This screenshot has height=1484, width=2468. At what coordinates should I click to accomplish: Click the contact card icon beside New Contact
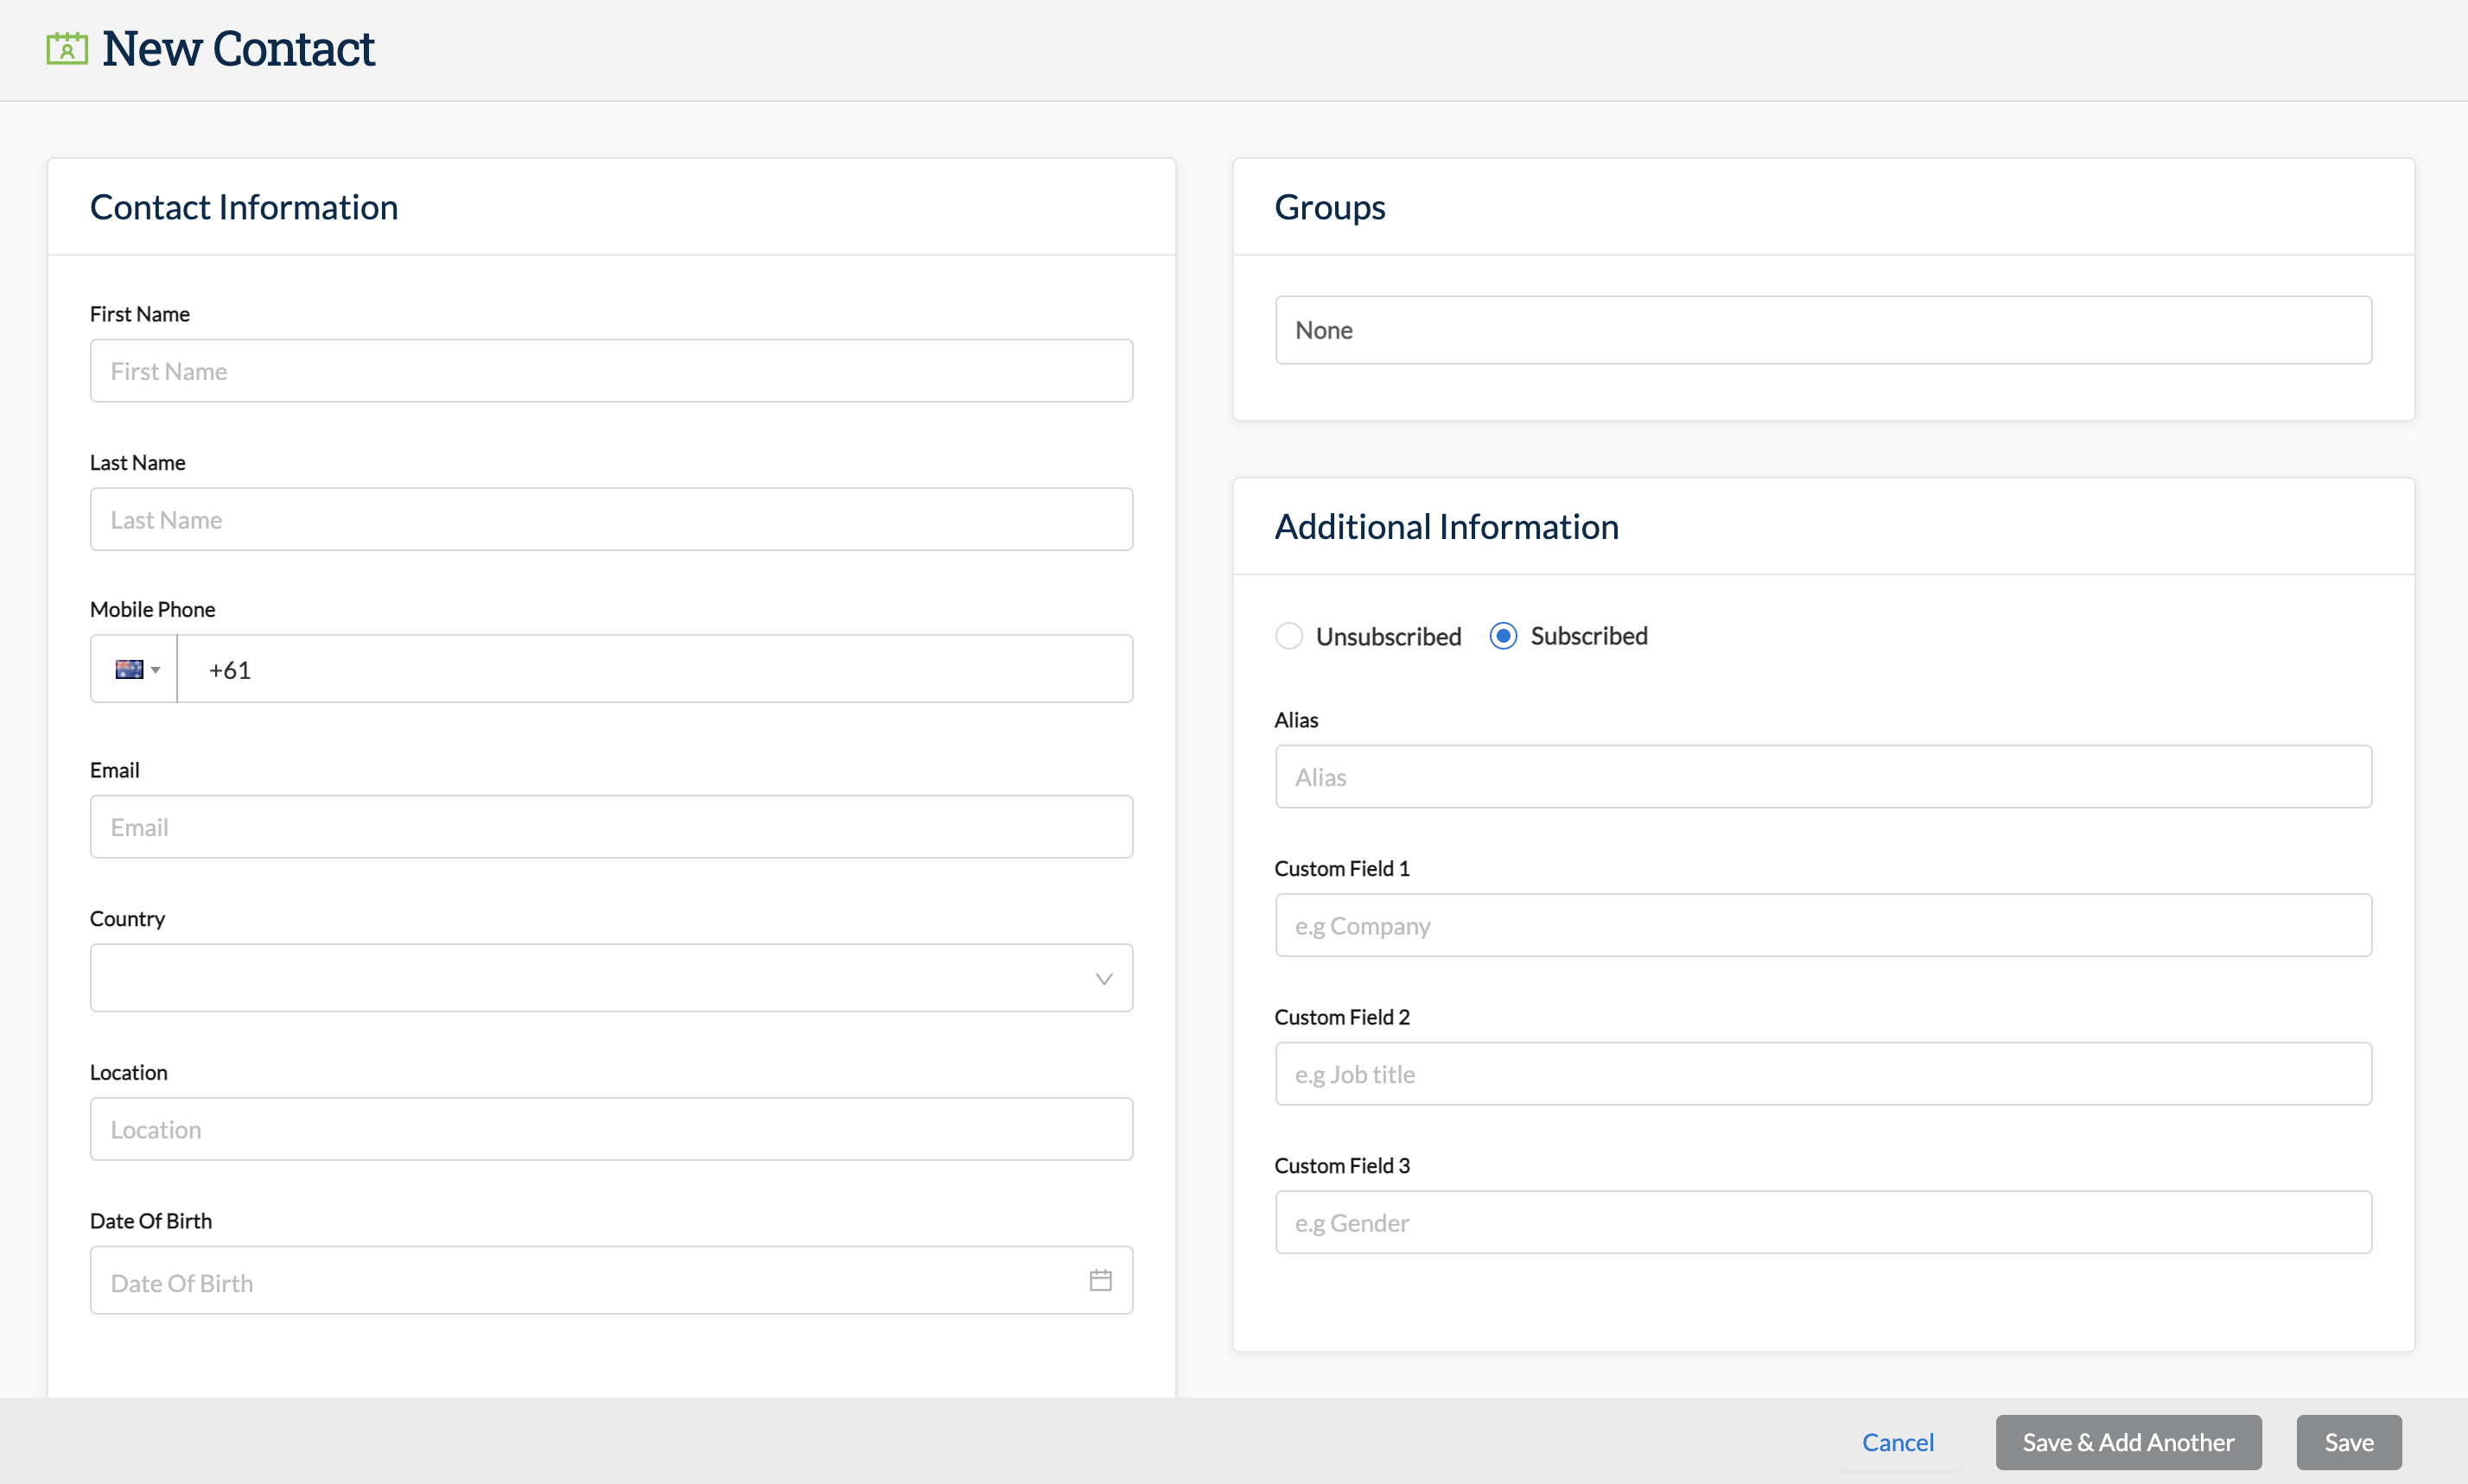coord(67,48)
